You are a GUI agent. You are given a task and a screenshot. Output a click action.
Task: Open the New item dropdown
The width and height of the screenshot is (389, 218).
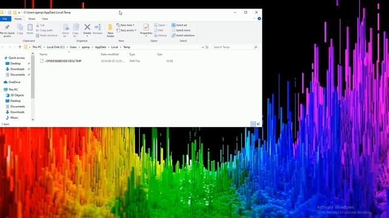[126, 25]
